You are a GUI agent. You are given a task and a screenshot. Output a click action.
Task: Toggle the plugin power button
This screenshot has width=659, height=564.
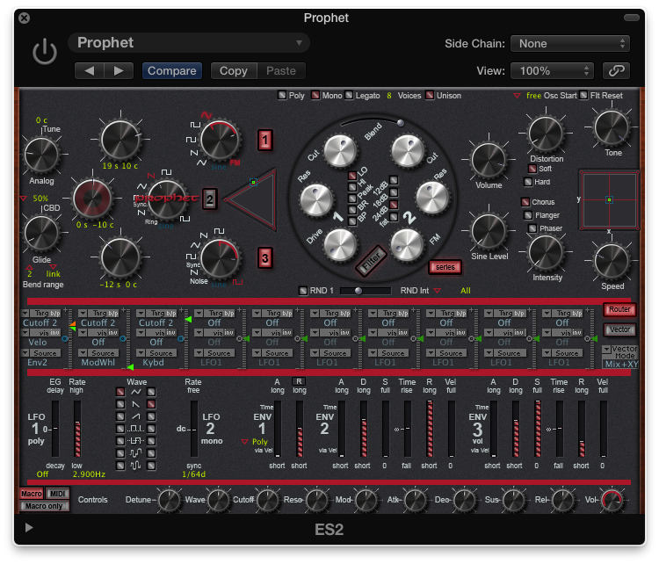[45, 52]
